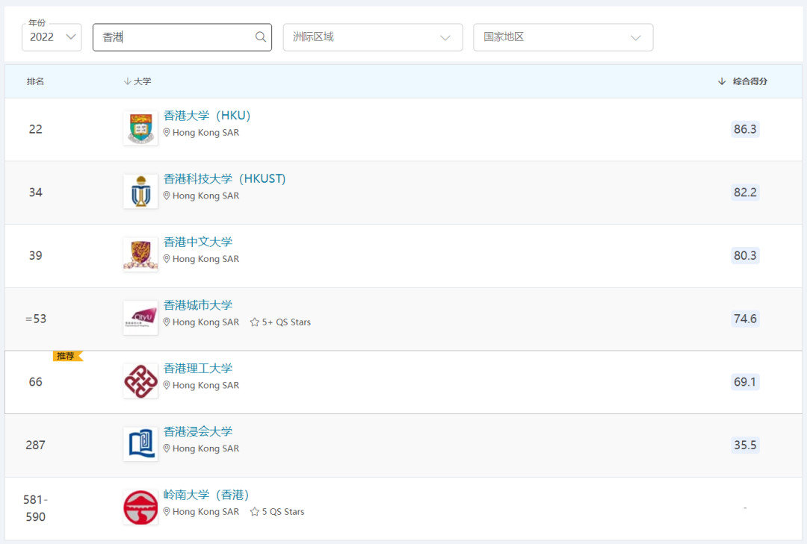Click the location pin under 香港理工大学
The height and width of the screenshot is (544, 807).
click(x=166, y=386)
